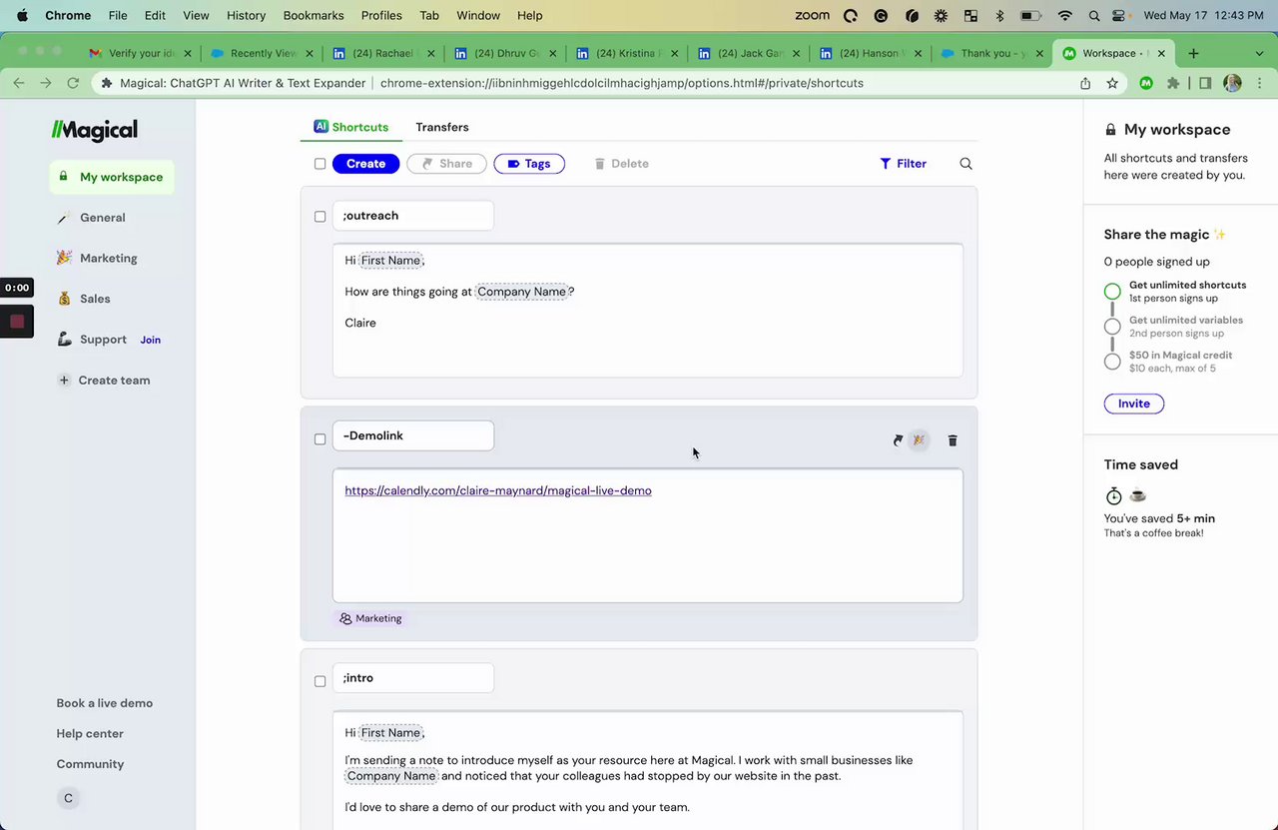Close the 'Thank you' browser tab
1278x830 pixels.
point(1040,53)
